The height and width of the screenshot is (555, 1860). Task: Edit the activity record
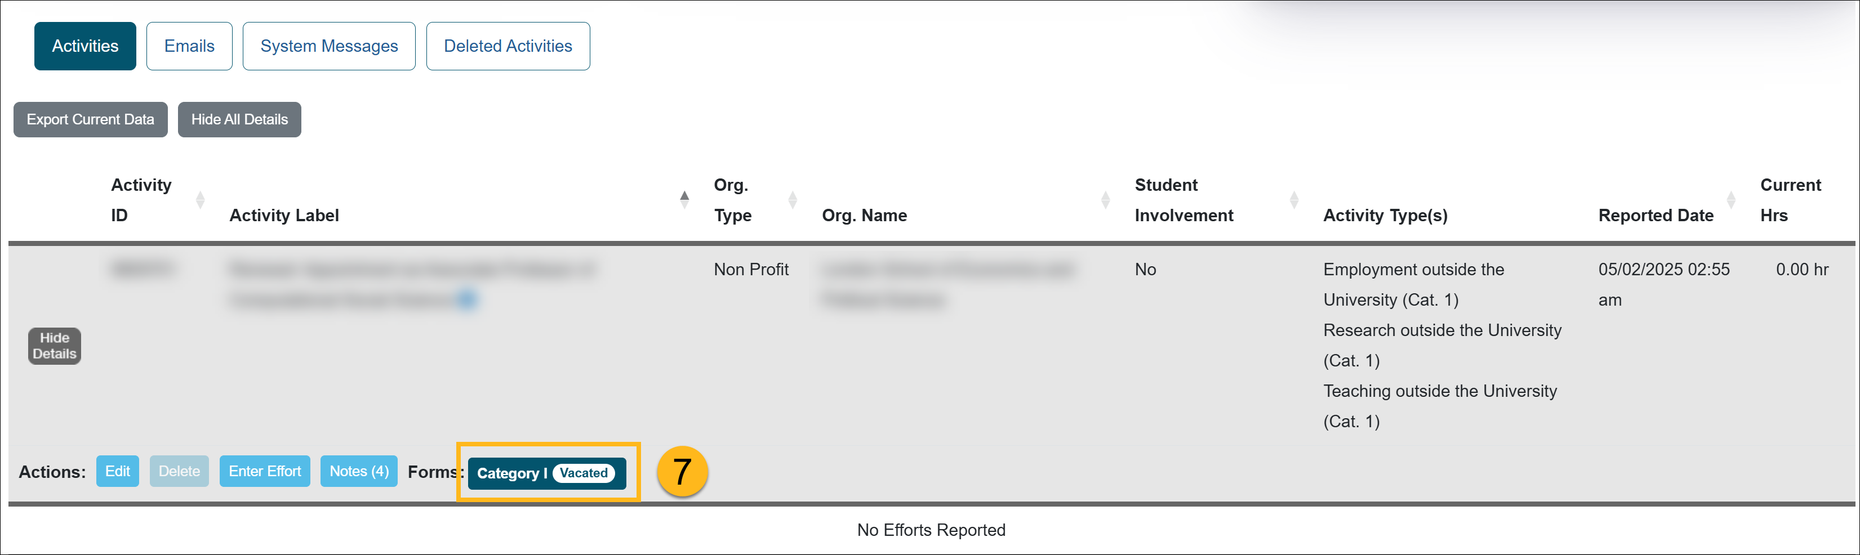tap(118, 471)
